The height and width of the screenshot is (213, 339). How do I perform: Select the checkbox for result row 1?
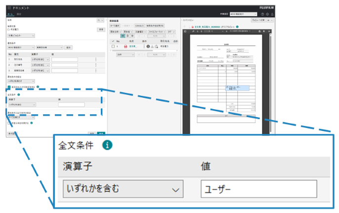(x=113, y=46)
